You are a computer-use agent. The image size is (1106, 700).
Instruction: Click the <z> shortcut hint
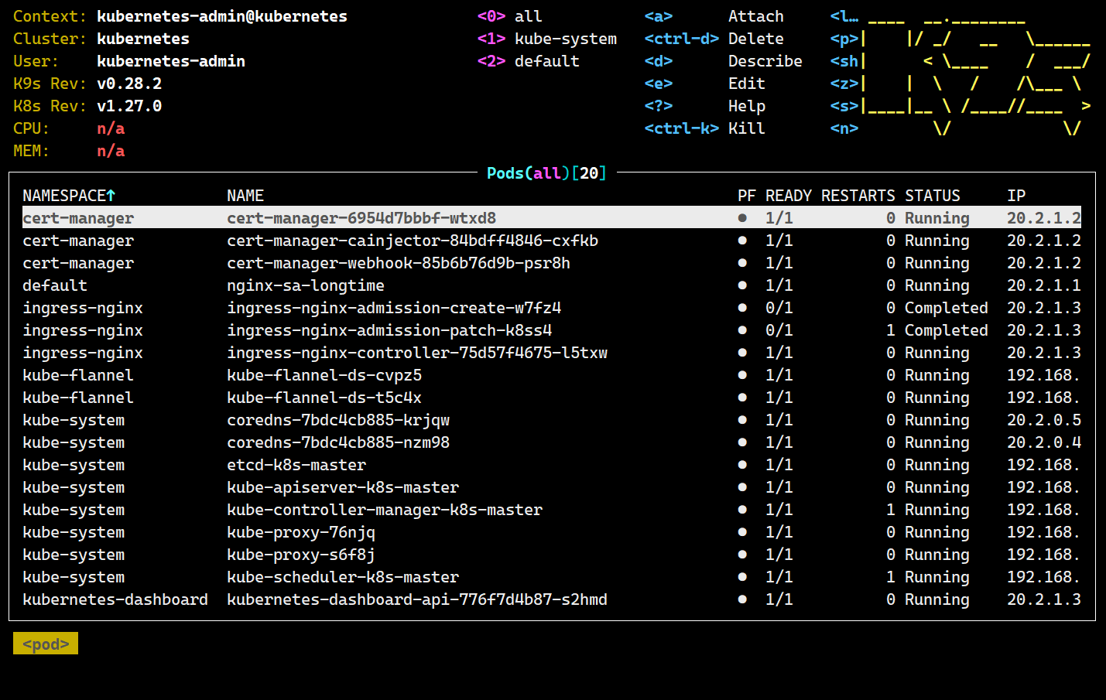[x=844, y=84]
